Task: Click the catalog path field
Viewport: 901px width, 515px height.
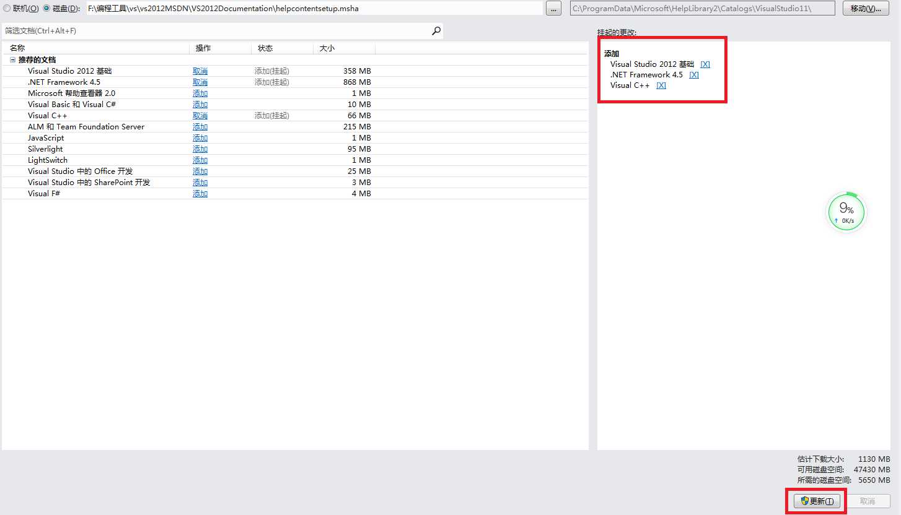Action: [x=702, y=9]
